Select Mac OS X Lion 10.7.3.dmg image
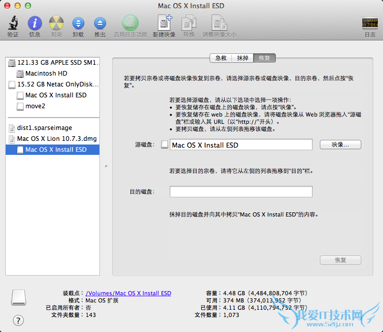 [x=52, y=139]
